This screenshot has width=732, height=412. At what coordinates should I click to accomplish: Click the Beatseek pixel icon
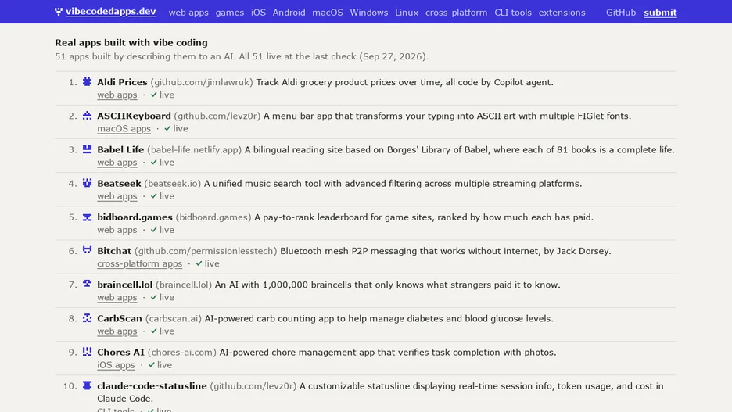click(88, 183)
